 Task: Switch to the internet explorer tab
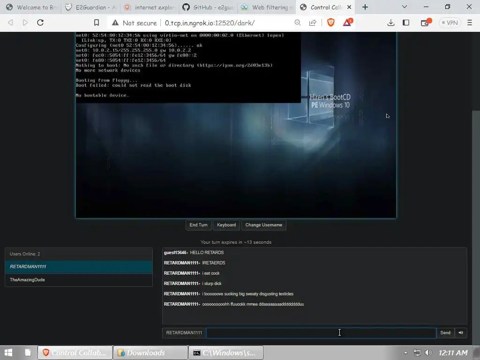pyautogui.click(x=150, y=7)
